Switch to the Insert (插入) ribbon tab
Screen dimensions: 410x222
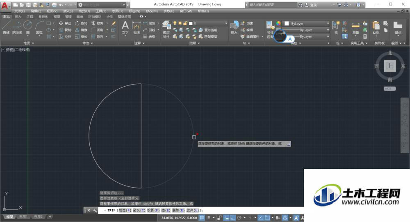pyautogui.click(x=18, y=17)
